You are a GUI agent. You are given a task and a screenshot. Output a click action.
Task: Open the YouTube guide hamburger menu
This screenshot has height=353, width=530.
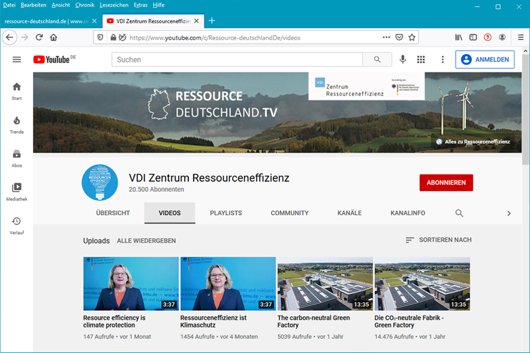(x=17, y=60)
